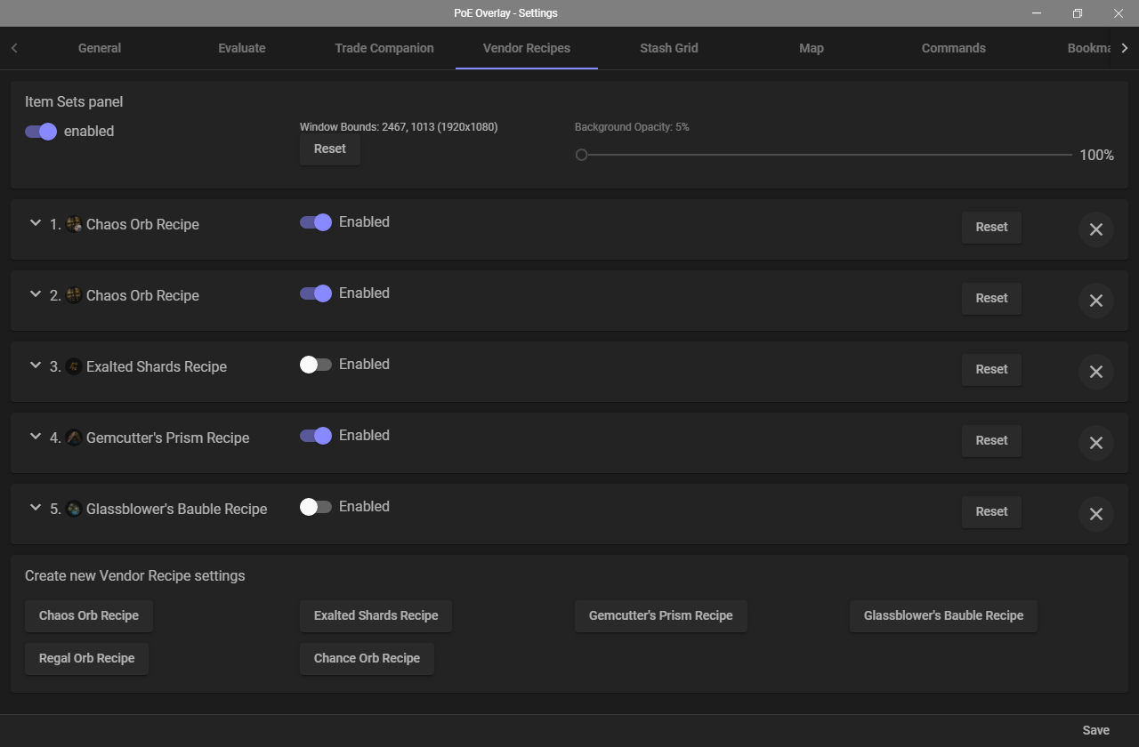Click the 100% opacity value label
The image size is (1139, 747).
click(x=1097, y=155)
